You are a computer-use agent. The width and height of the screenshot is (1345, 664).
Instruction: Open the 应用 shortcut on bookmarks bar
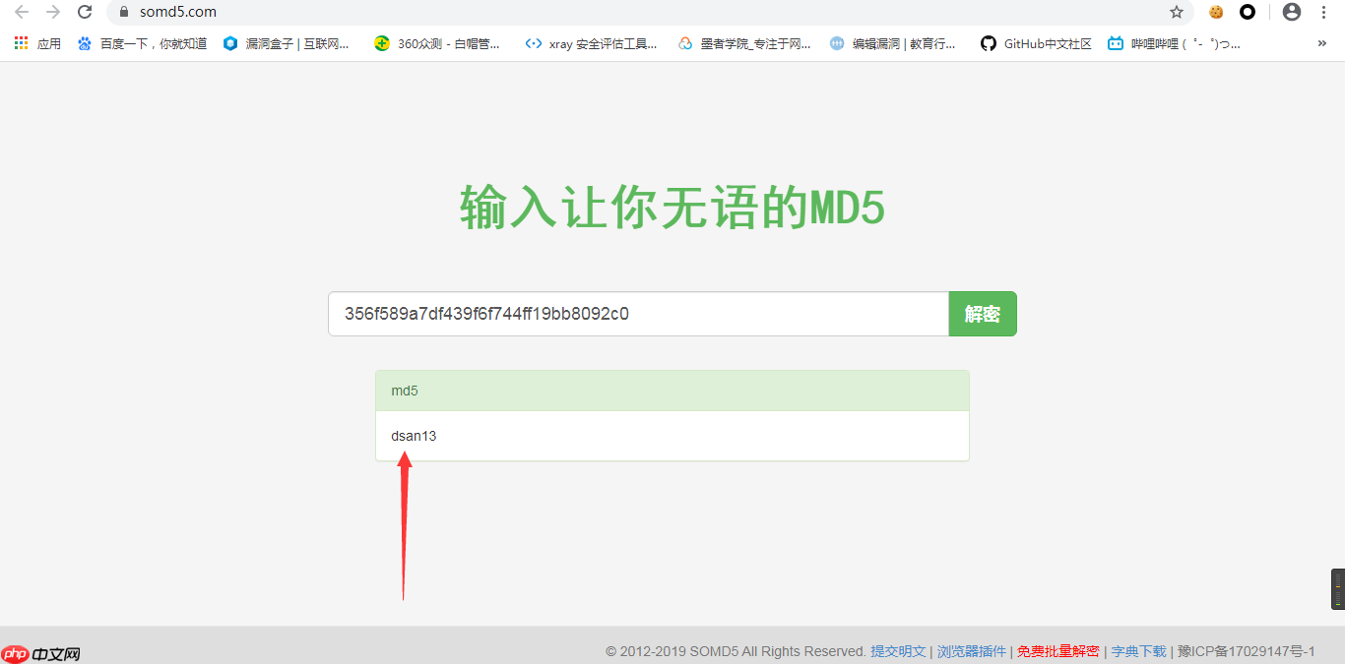[48, 43]
